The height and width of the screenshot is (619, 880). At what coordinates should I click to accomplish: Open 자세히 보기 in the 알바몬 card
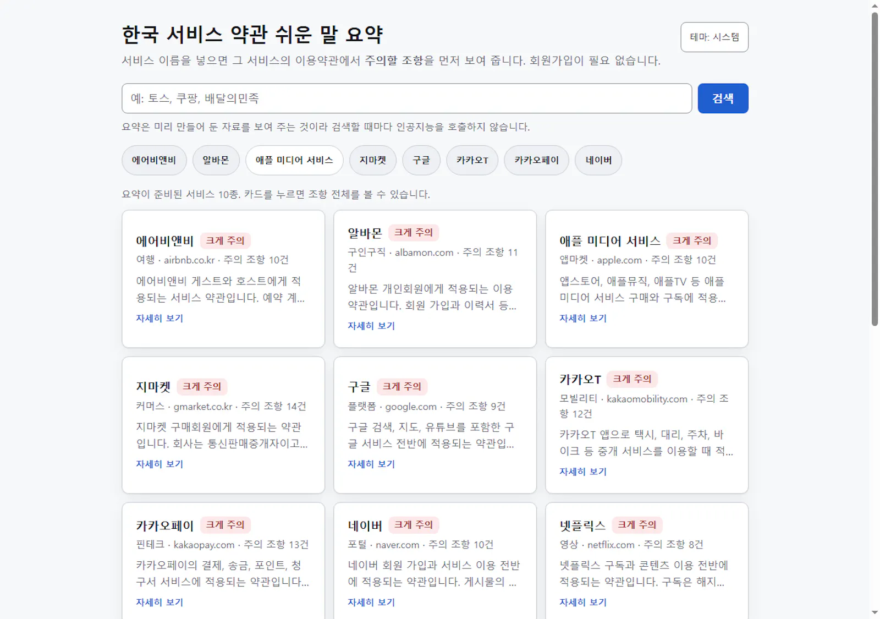tap(371, 326)
